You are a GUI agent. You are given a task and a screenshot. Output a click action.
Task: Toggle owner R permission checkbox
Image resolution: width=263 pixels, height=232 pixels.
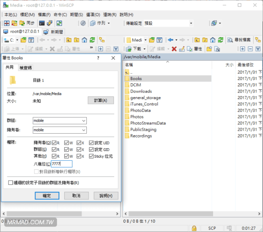point(54,143)
